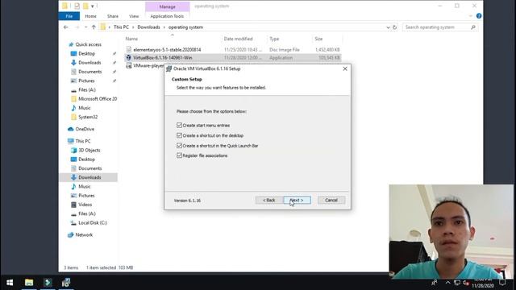This screenshot has height=290, width=516.
Task: Open 3D Objects folder
Action: (89, 151)
